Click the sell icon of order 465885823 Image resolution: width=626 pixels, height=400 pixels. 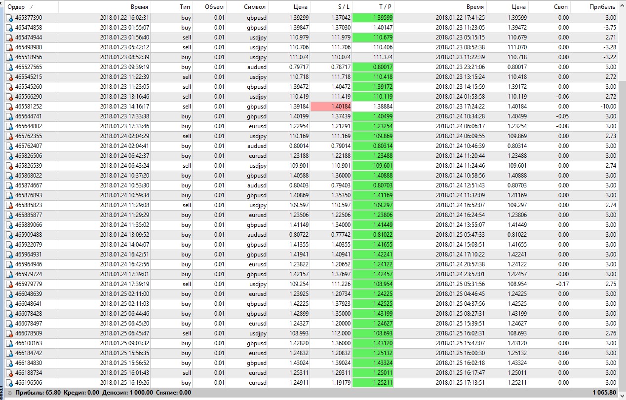click(9, 205)
